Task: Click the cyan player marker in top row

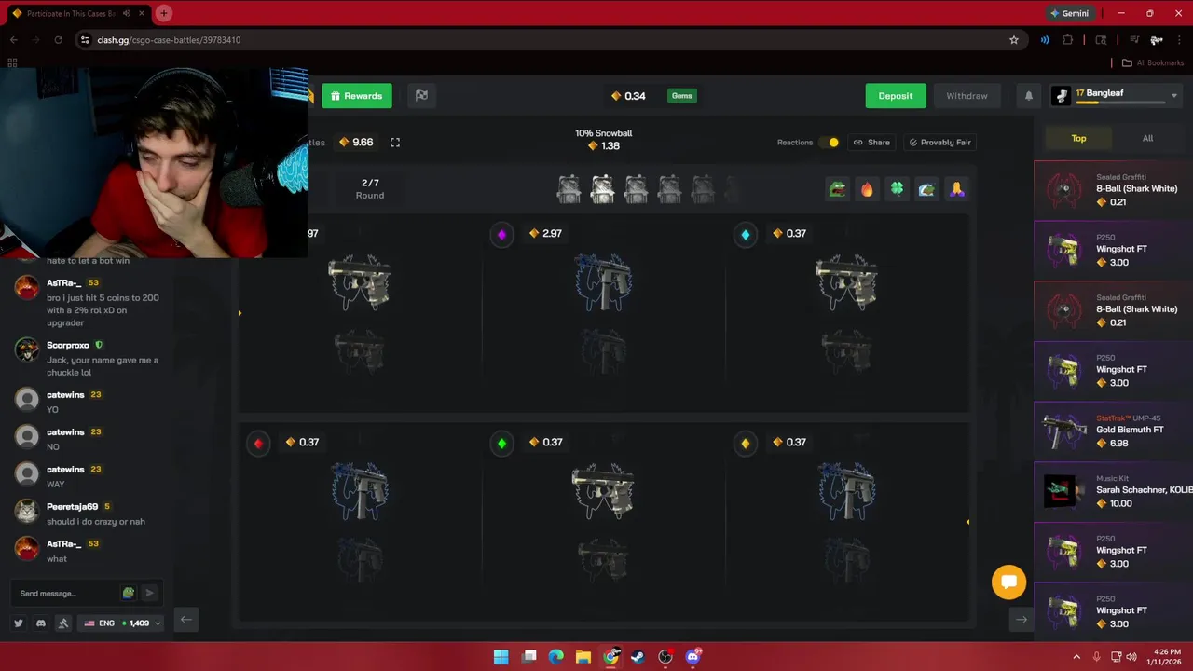Action: coord(745,234)
